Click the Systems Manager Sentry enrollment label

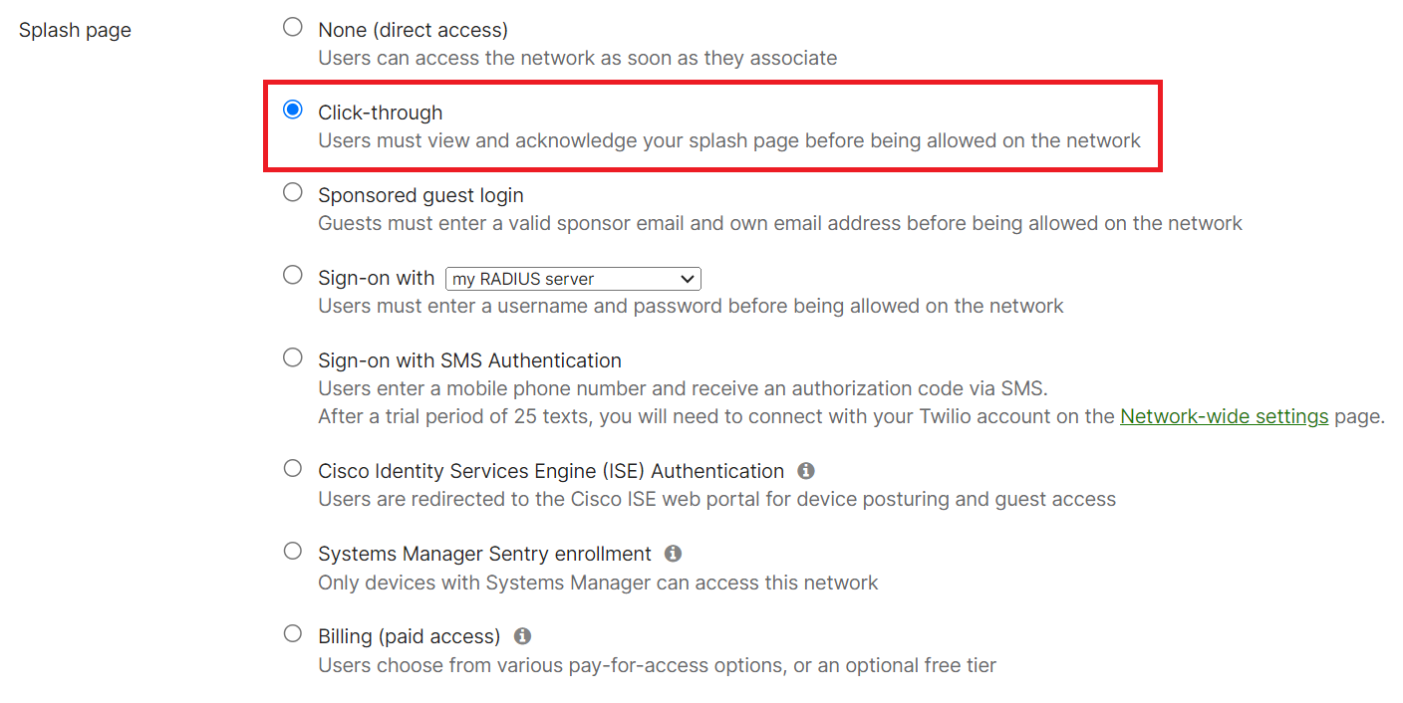484,554
